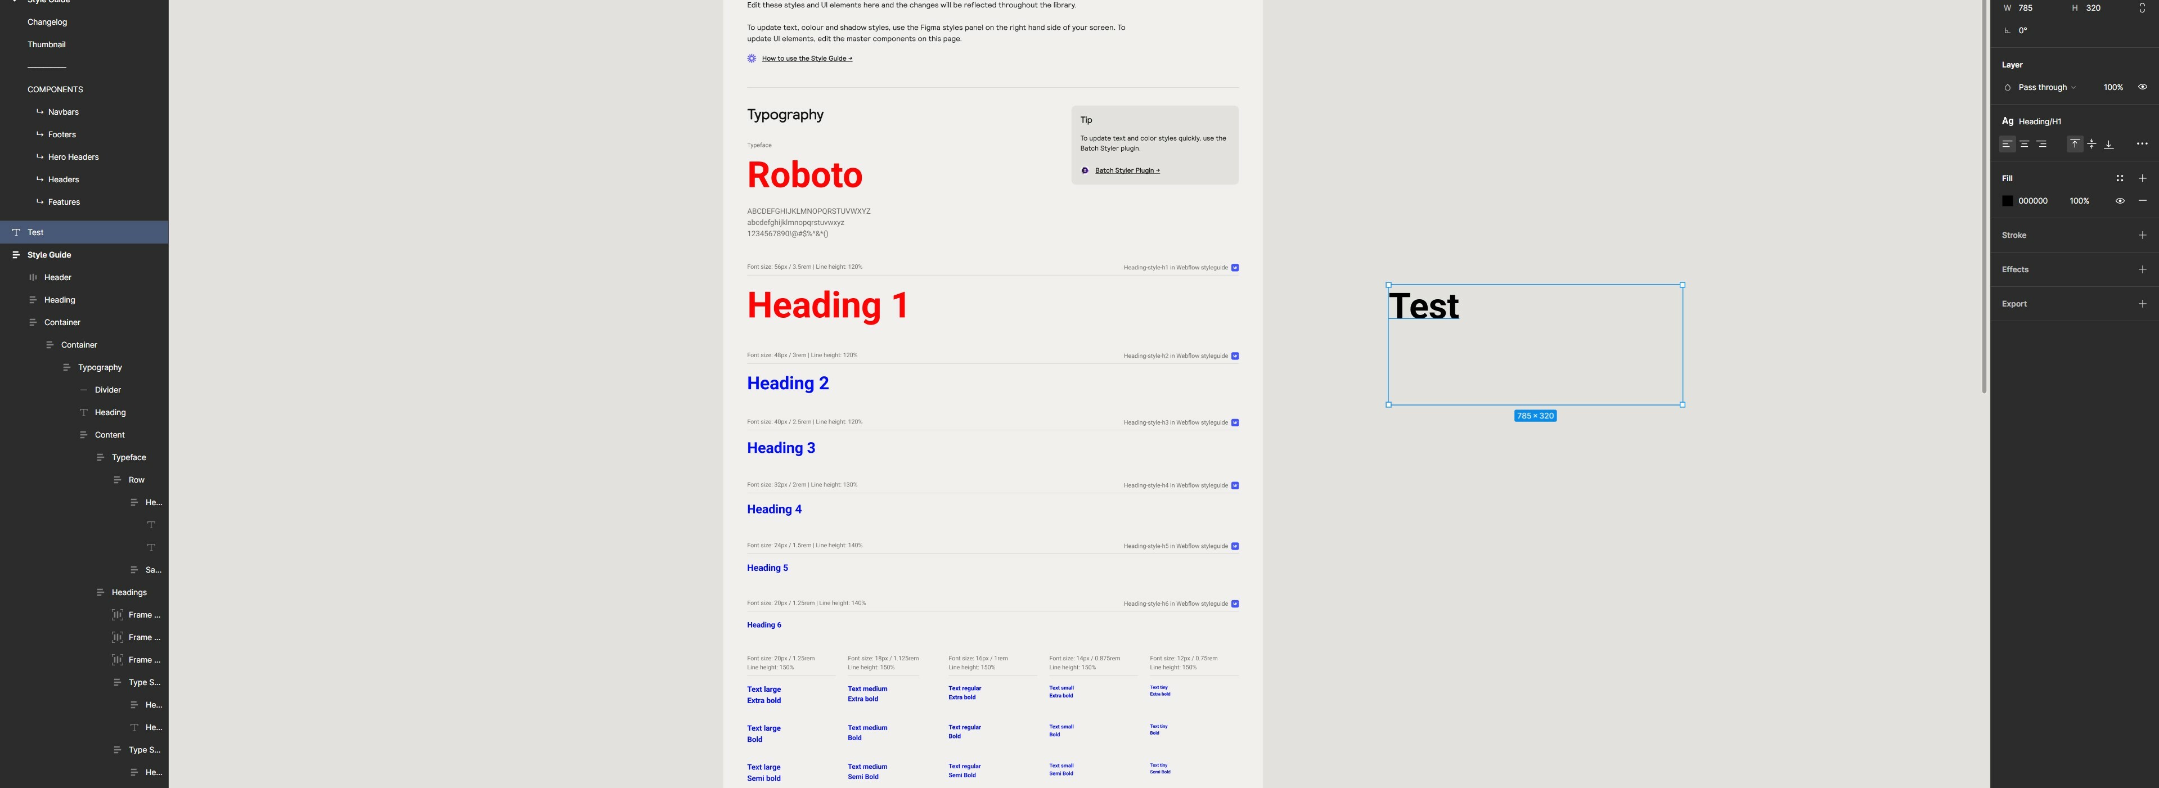The height and width of the screenshot is (788, 2159).
Task: Open the Thumbnail page
Action: point(46,44)
